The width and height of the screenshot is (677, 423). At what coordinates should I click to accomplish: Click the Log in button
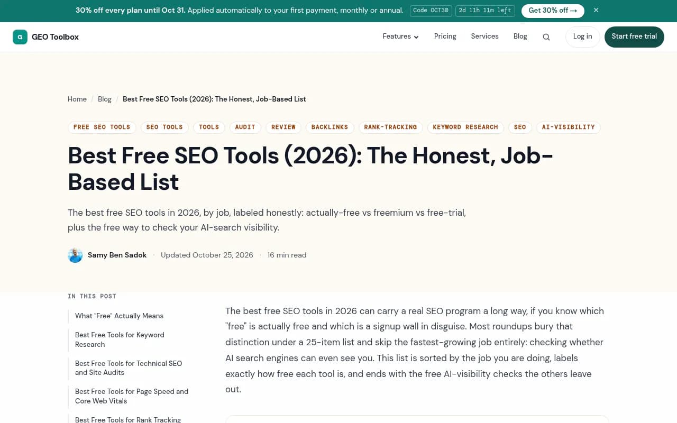pyautogui.click(x=582, y=37)
